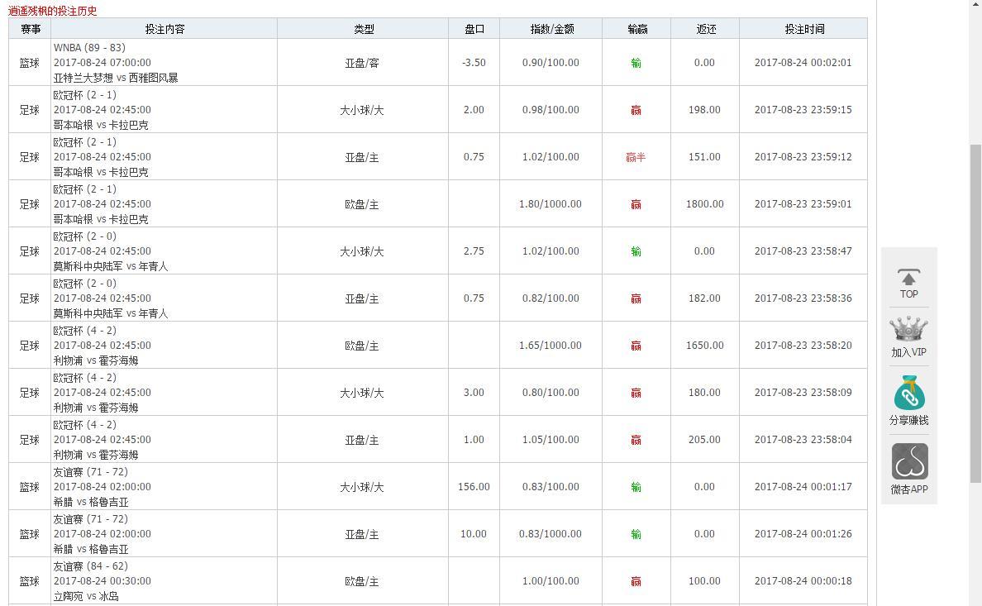The height and width of the screenshot is (606, 982).
Task: Click the 205.00 return value
Action: (704, 439)
